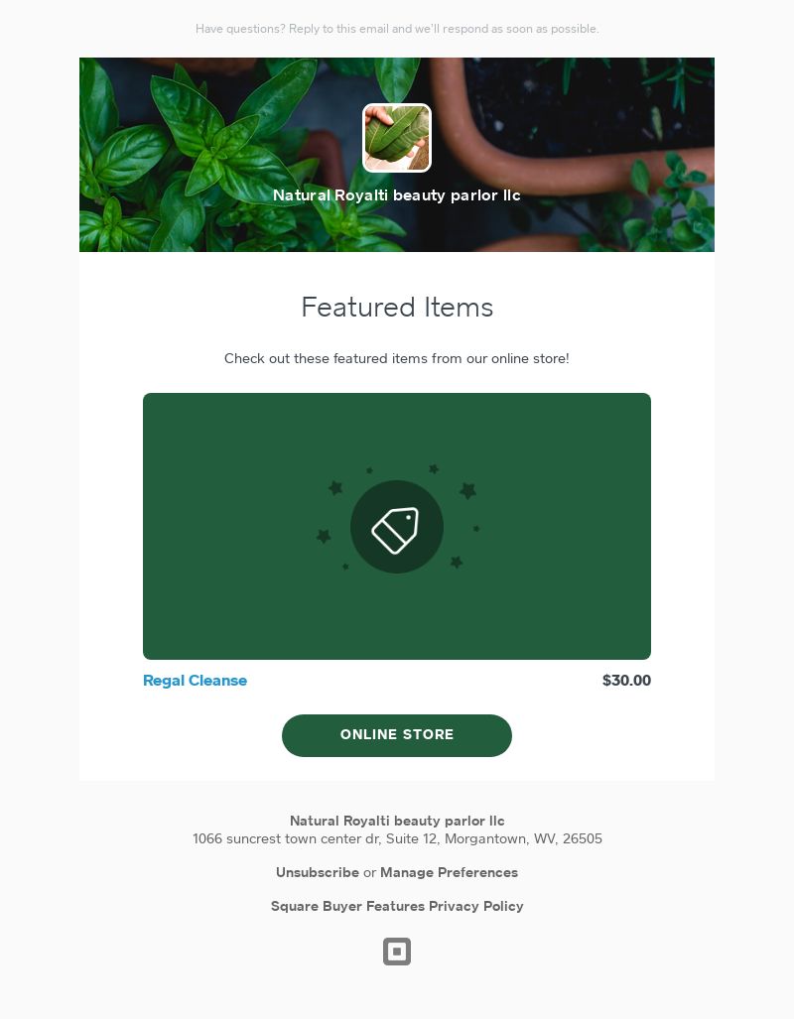
Task: Click the $30.00 price label
Action: coord(626,681)
